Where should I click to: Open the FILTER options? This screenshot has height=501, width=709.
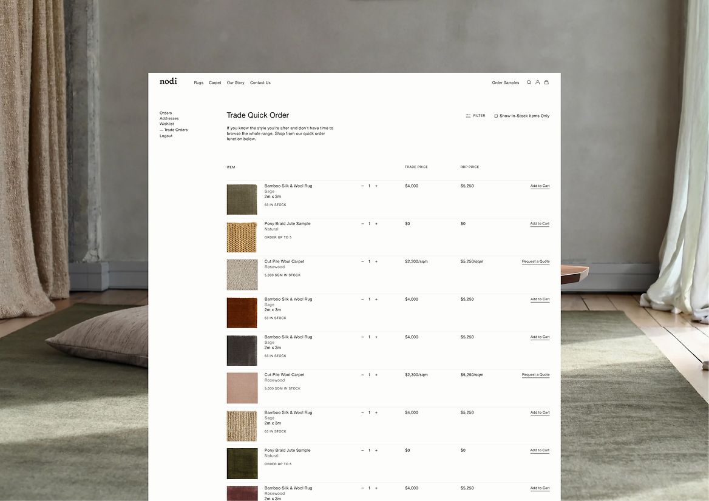(479, 116)
